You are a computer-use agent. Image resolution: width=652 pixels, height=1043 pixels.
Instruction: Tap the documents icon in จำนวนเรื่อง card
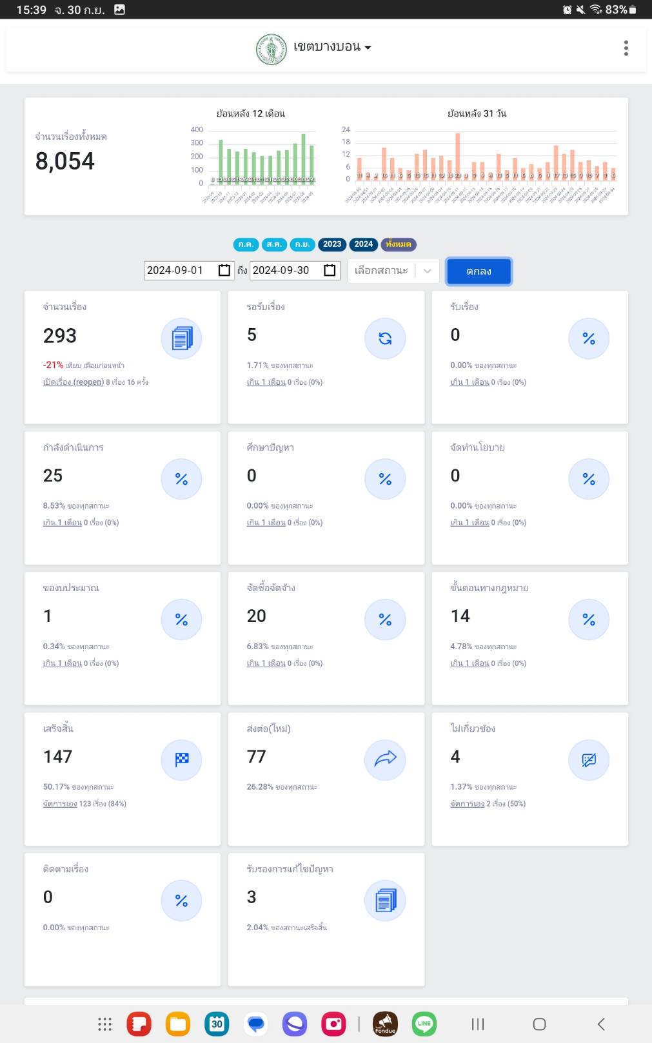pyautogui.click(x=181, y=338)
